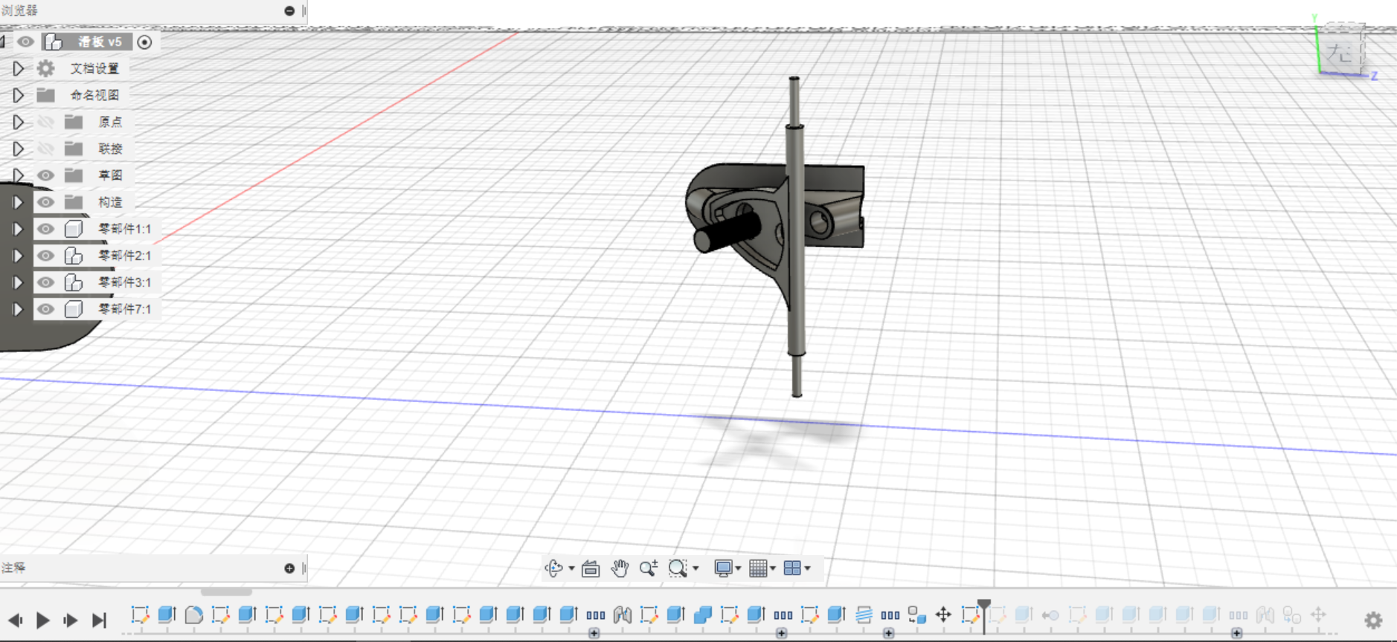
Task: Select the greyed-out Mirror feature in timeline
Action: coord(1265,615)
